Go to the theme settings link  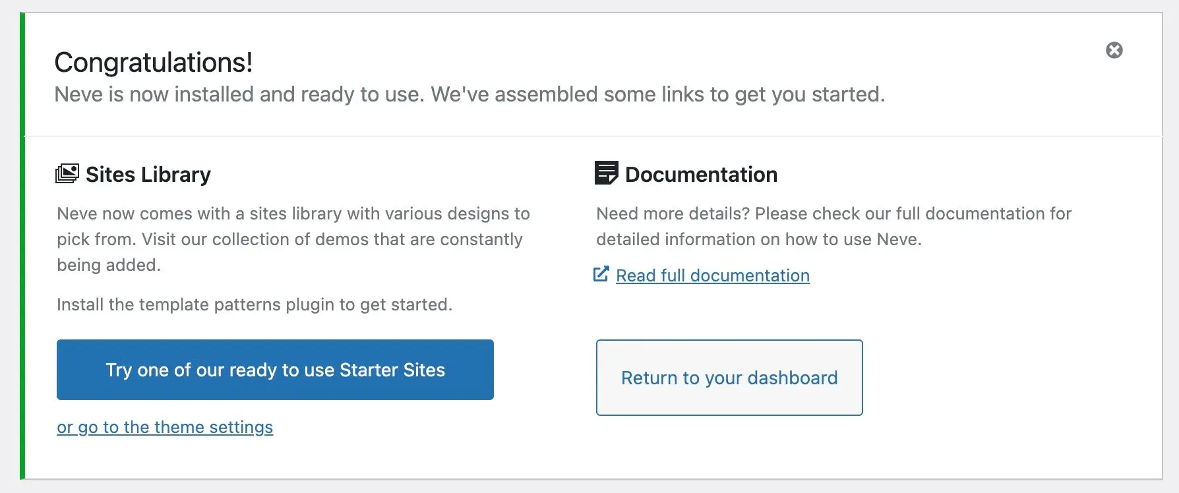click(x=165, y=427)
